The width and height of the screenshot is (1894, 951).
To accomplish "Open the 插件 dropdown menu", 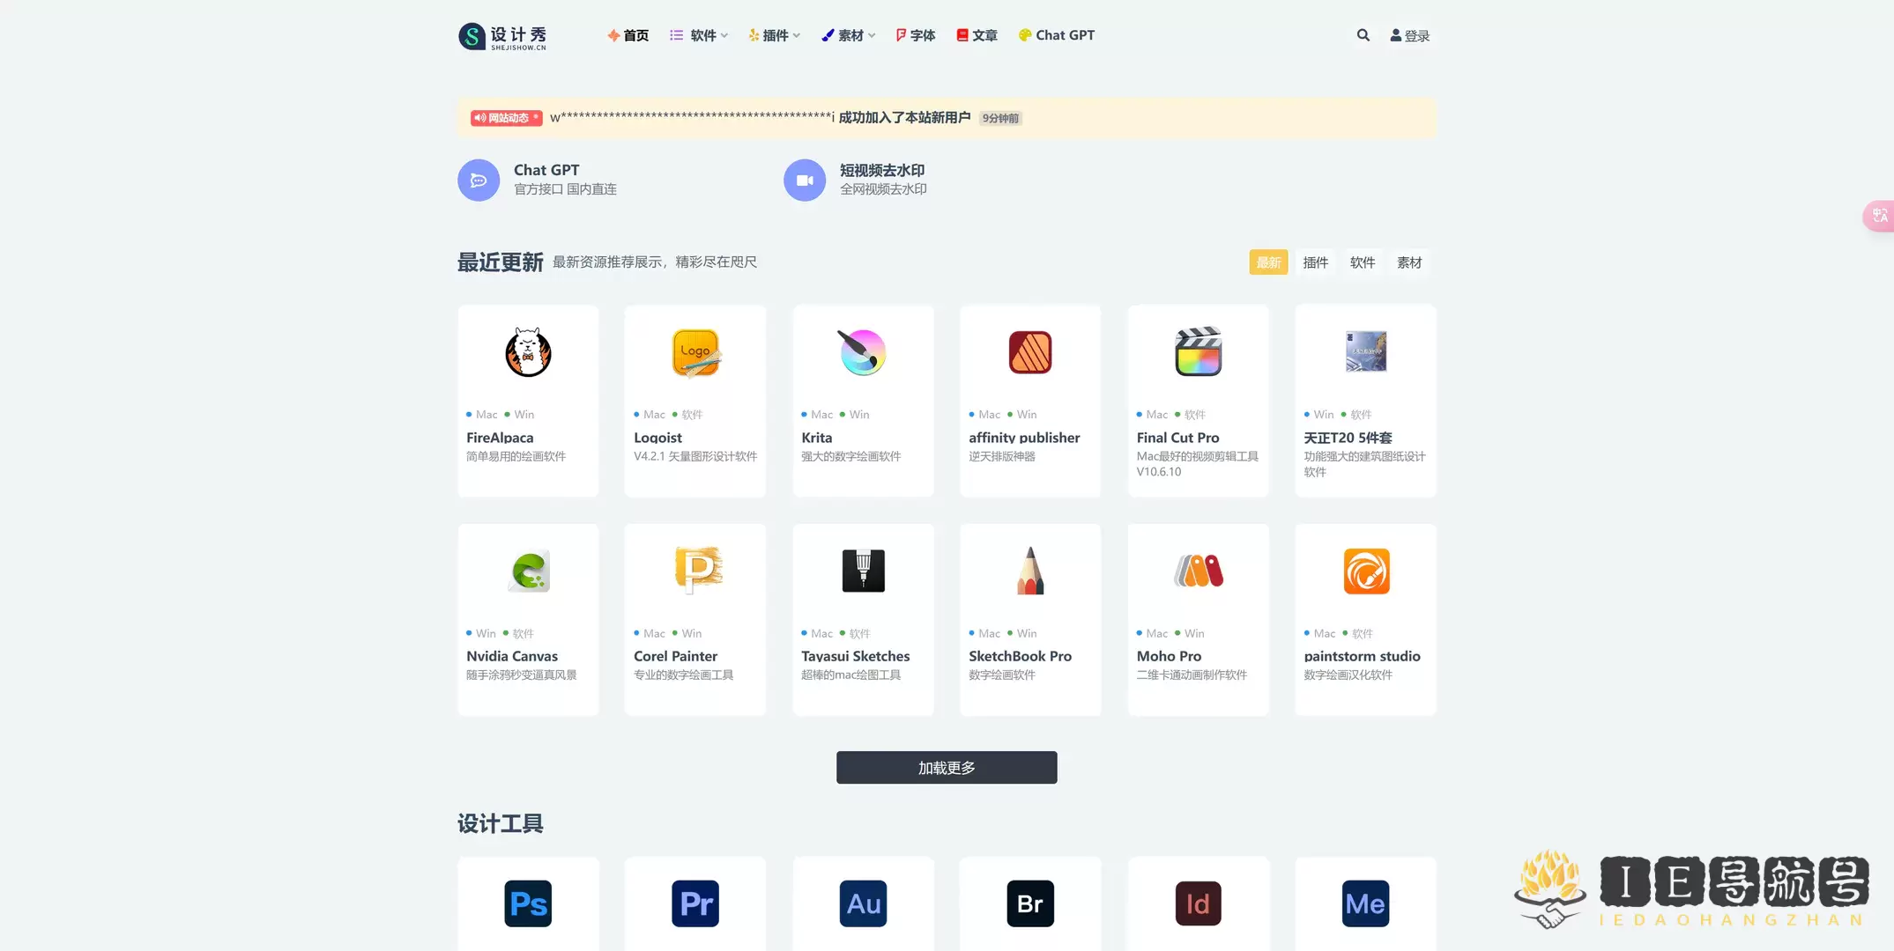I will (774, 35).
